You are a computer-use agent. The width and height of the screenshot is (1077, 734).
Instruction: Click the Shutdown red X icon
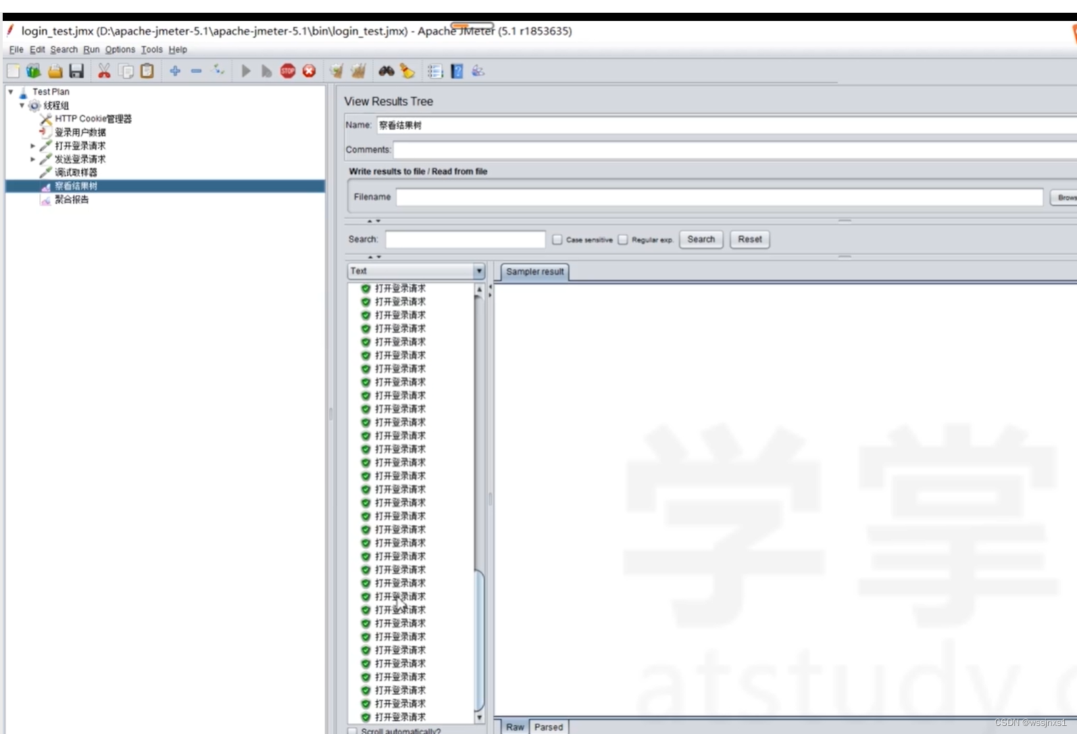pyautogui.click(x=309, y=71)
